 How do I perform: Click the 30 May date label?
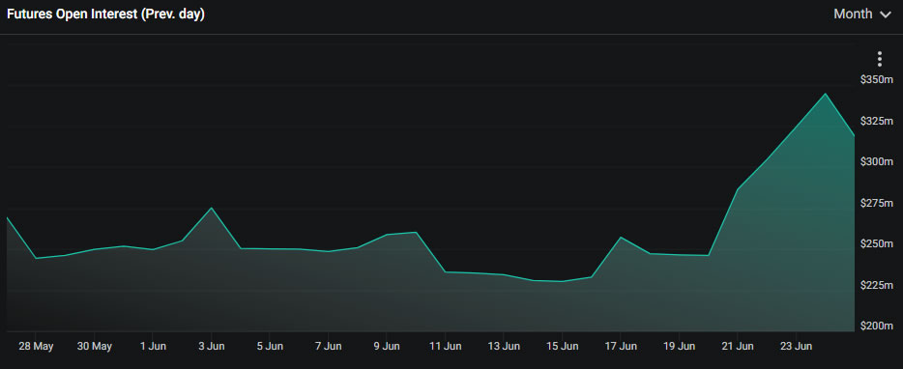coord(95,346)
